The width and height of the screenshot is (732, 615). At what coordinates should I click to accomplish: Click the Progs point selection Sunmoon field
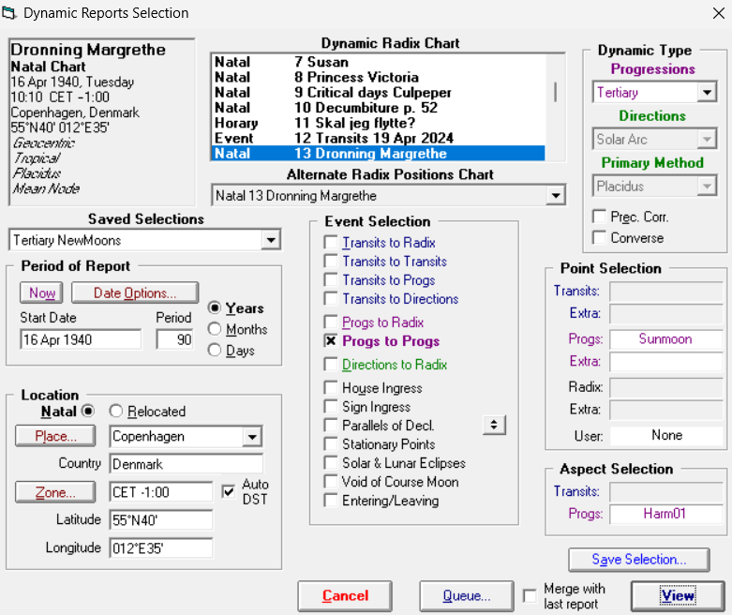(x=666, y=339)
